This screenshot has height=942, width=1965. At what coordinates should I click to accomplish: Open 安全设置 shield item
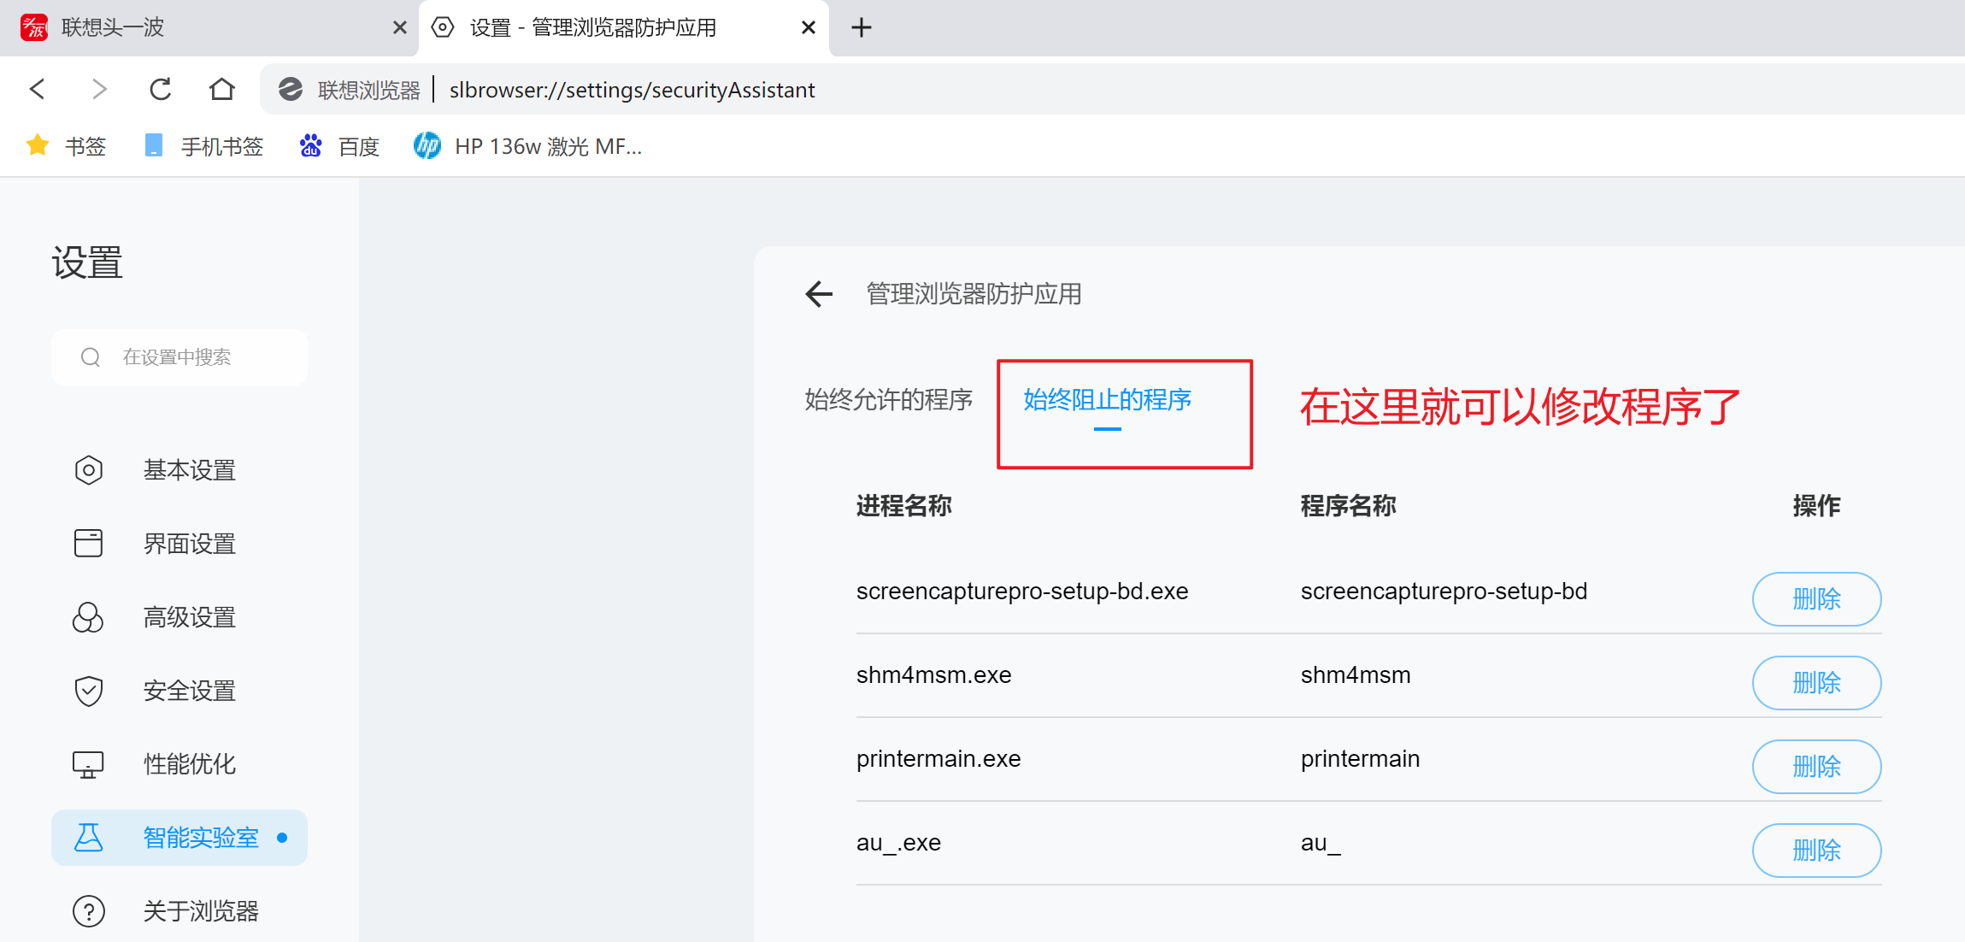[189, 691]
